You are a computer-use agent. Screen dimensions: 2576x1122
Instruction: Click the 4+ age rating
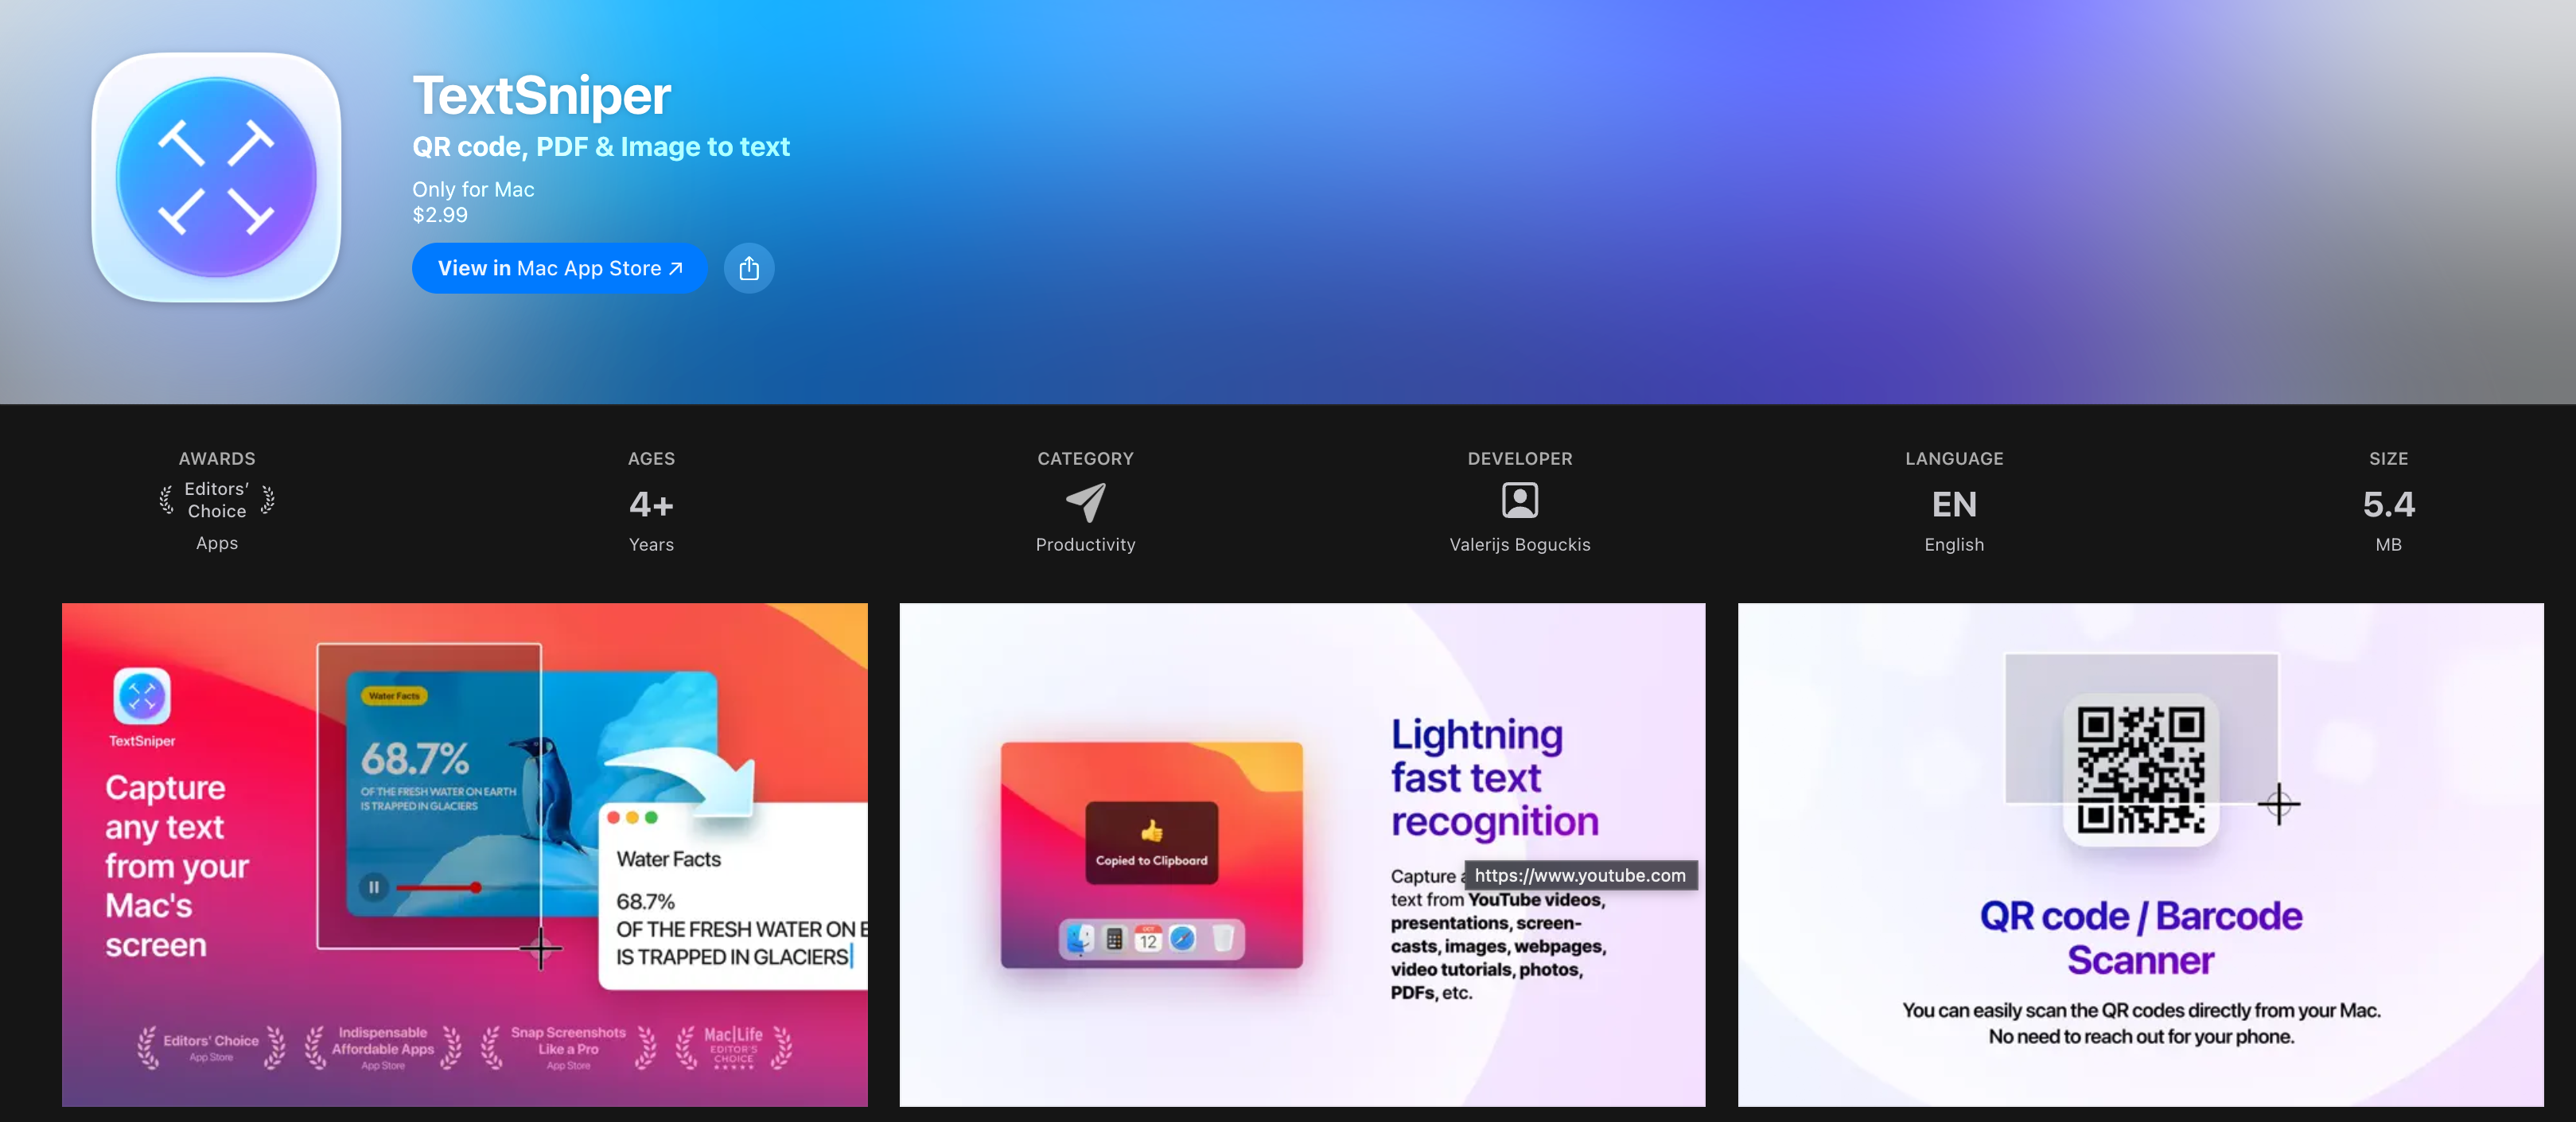(x=651, y=504)
